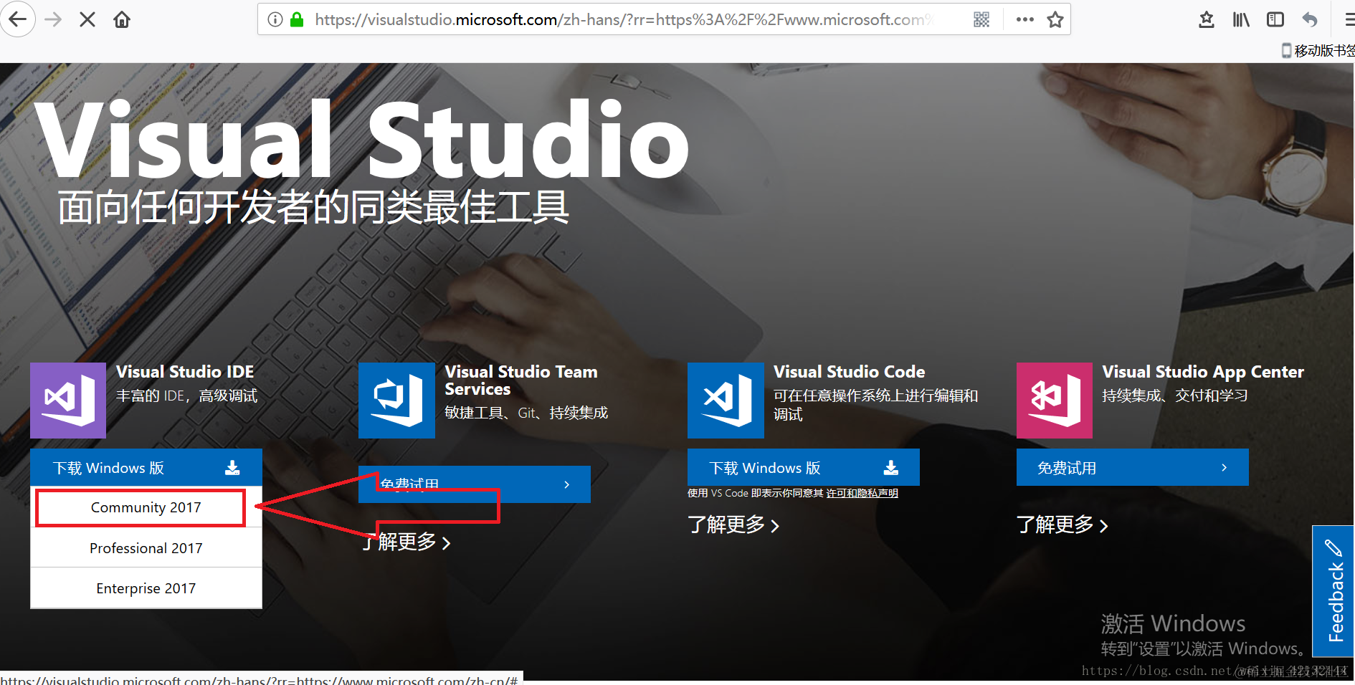Click the large Visual Studio title
The height and width of the screenshot is (685, 1355).
coord(362,140)
